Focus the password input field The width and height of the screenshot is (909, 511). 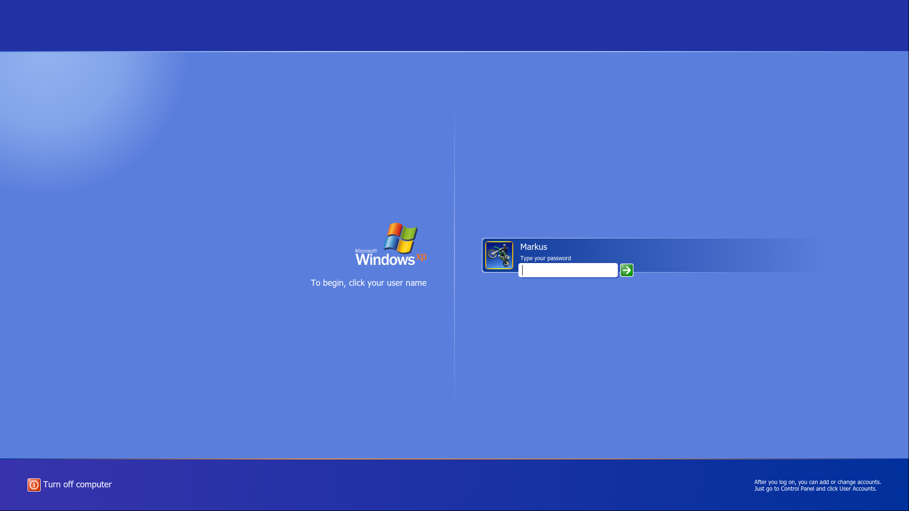pyautogui.click(x=568, y=270)
